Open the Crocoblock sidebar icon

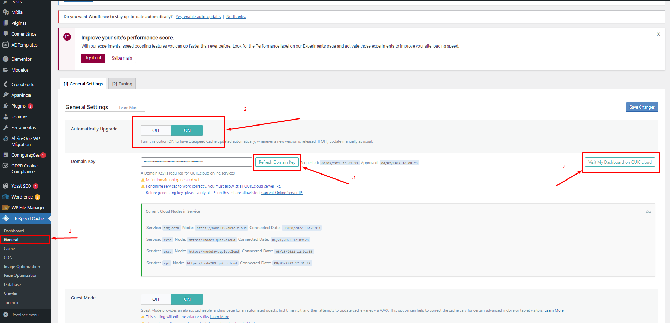click(6, 84)
